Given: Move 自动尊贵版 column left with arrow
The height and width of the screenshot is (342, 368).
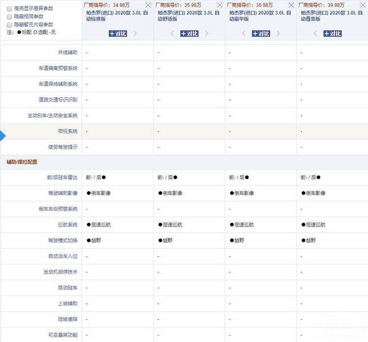Looking at the screenshot, I should click(315, 34).
